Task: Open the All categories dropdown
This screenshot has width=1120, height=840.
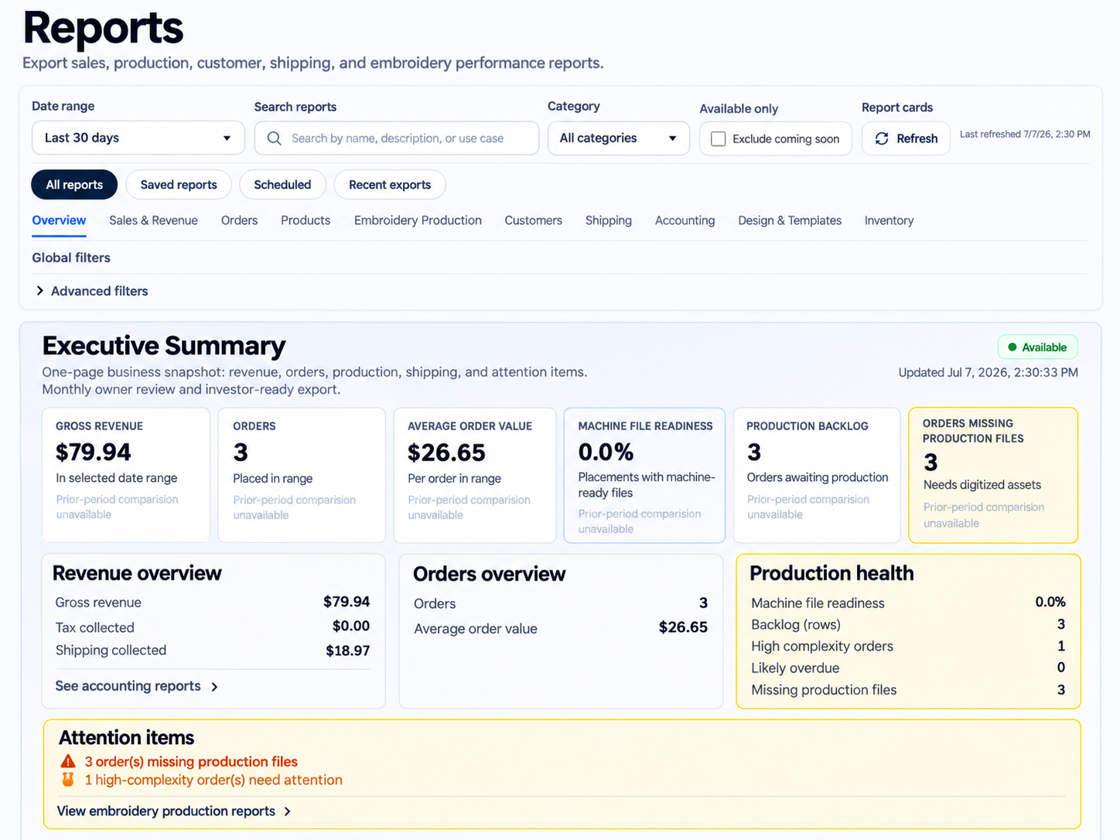Action: point(618,138)
